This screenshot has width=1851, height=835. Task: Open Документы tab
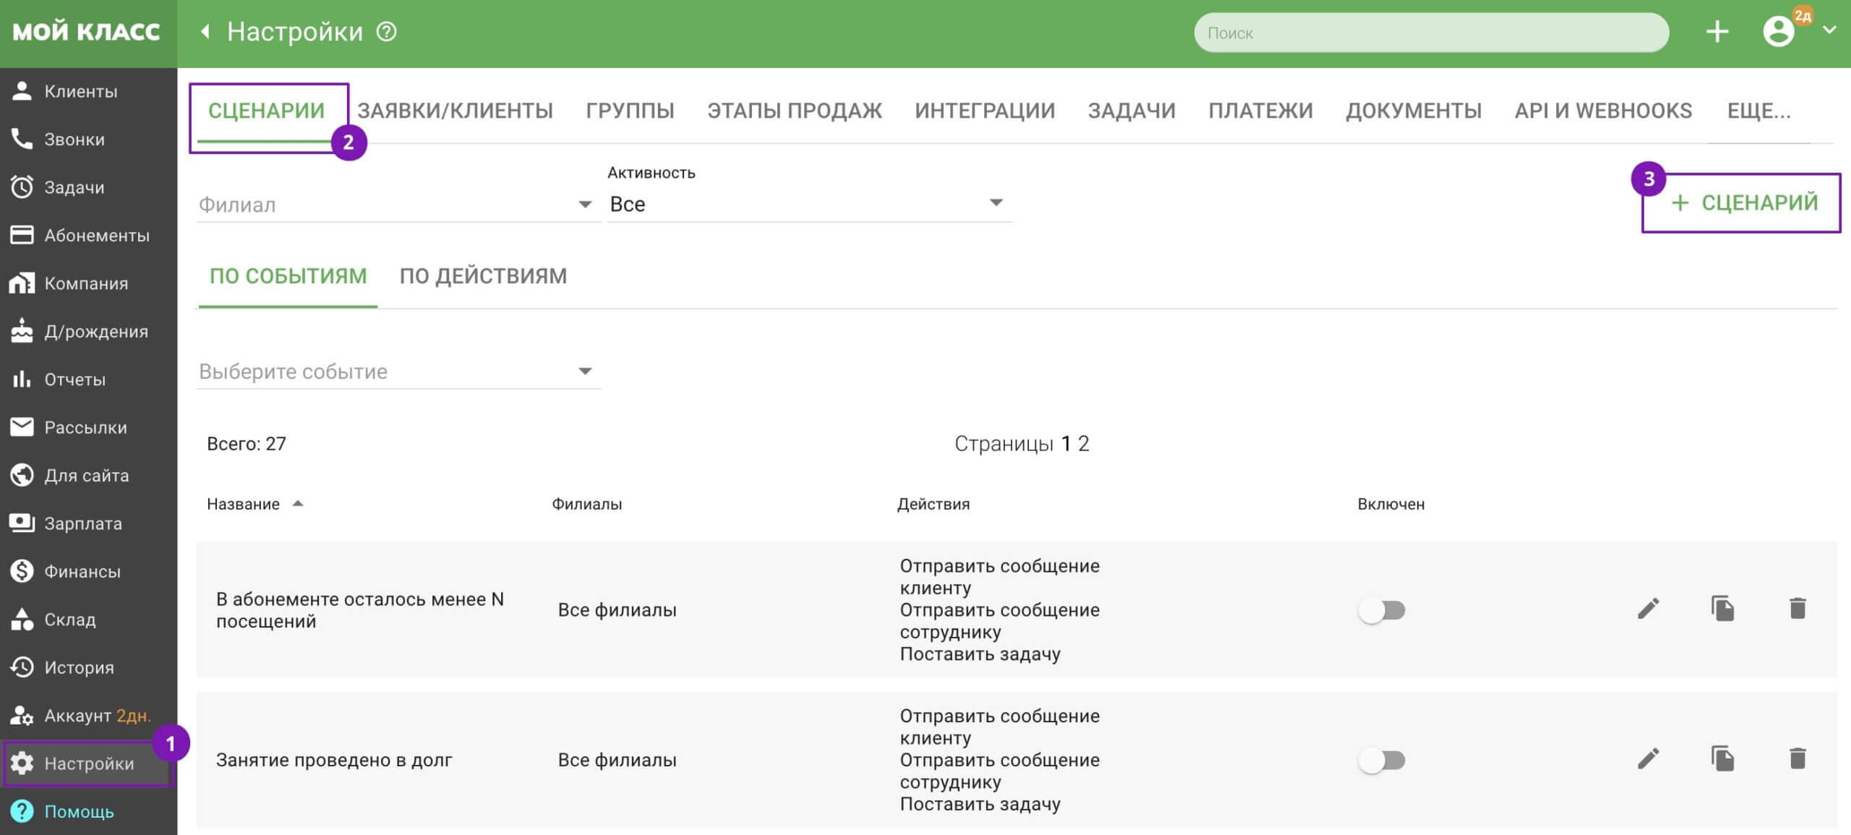click(x=1414, y=111)
